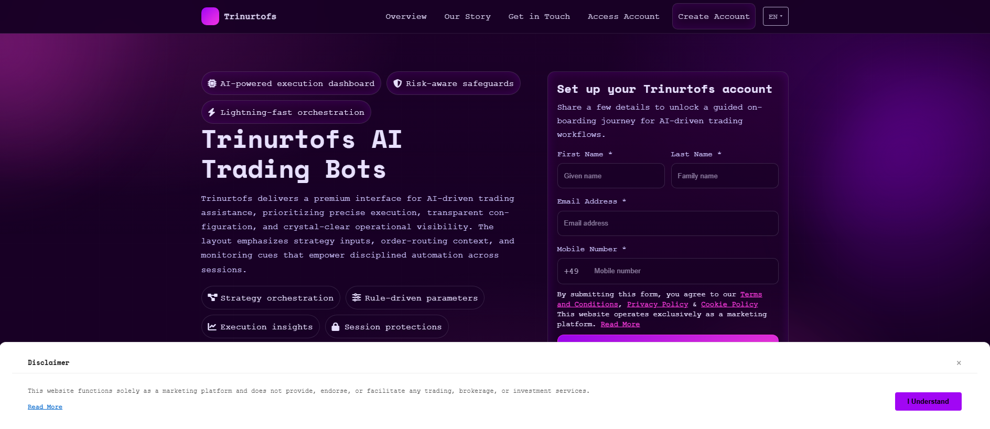Open the EN language dropdown
Viewport: 990px width, 429px height.
[776, 16]
